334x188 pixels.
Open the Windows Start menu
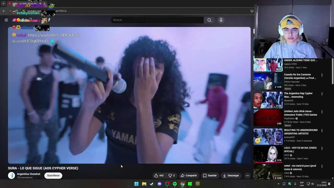(x=136, y=184)
